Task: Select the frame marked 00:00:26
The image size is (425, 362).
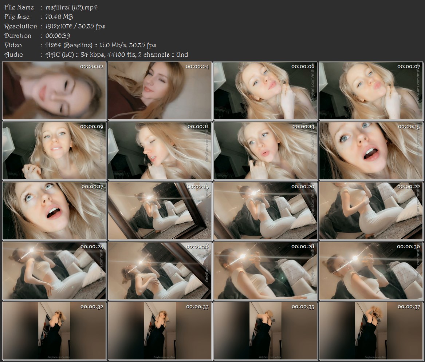Action: 160,271
